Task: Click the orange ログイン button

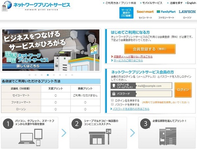Action: (x=183, y=90)
